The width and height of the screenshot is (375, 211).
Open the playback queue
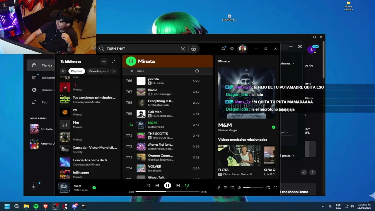pos(225,188)
